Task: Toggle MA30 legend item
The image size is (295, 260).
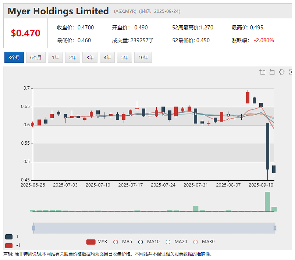Action: pos(203,242)
